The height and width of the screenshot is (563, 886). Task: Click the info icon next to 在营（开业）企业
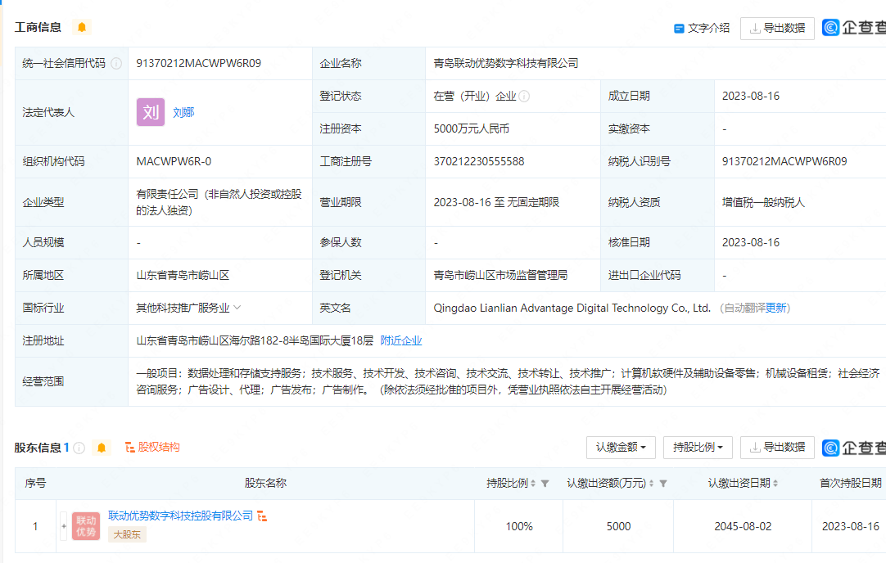pos(524,97)
